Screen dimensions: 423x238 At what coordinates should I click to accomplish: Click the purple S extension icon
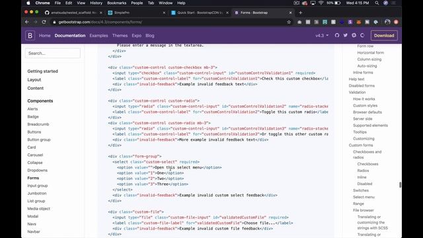[350, 22]
